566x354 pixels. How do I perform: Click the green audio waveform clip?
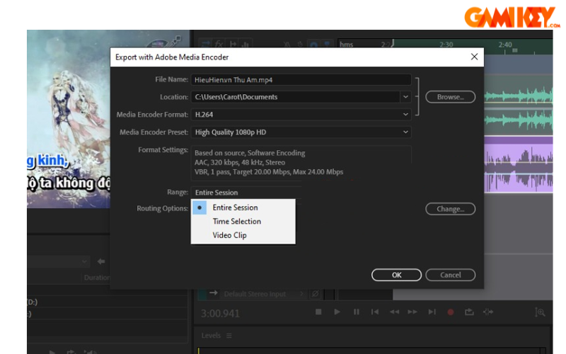(519, 105)
